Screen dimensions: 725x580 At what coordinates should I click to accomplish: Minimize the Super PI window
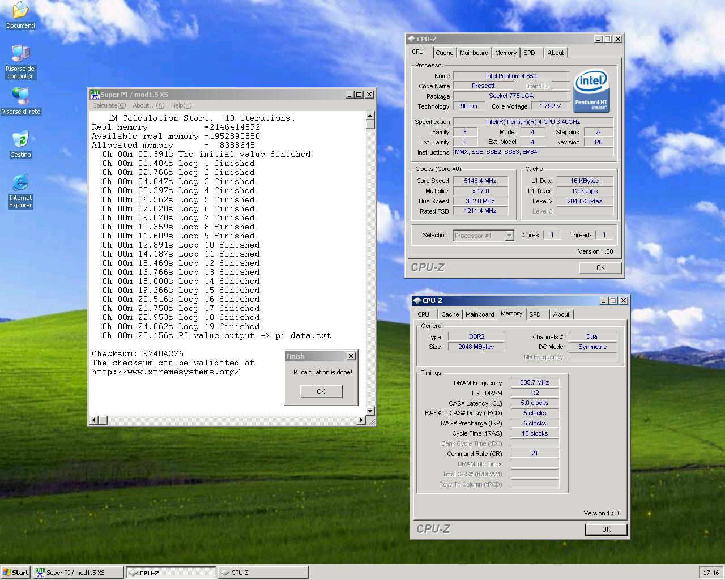[349, 95]
